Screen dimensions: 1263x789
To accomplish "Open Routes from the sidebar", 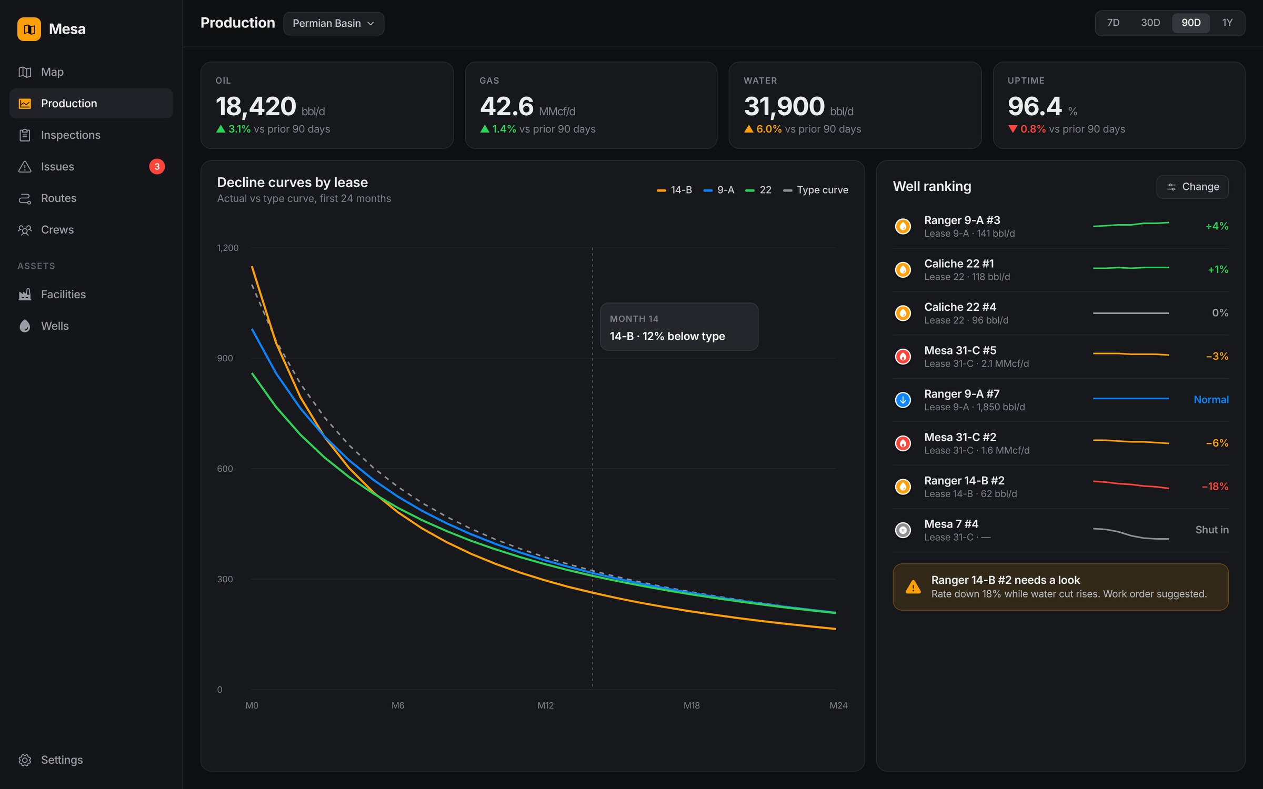I will (x=91, y=198).
